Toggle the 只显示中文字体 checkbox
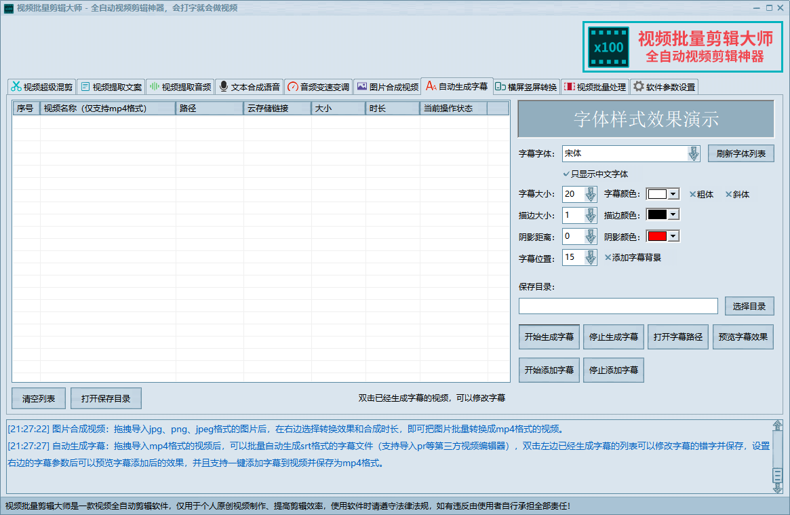790x515 pixels. [566, 174]
